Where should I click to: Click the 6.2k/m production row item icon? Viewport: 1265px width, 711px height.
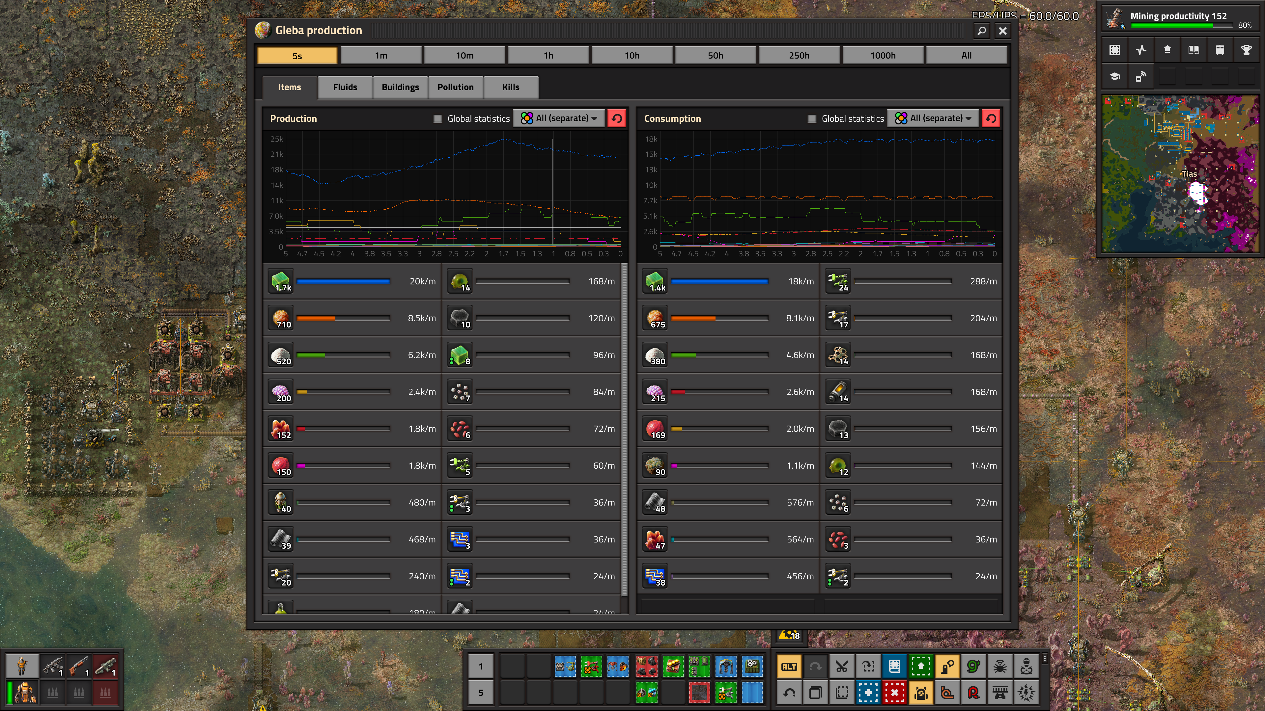281,355
